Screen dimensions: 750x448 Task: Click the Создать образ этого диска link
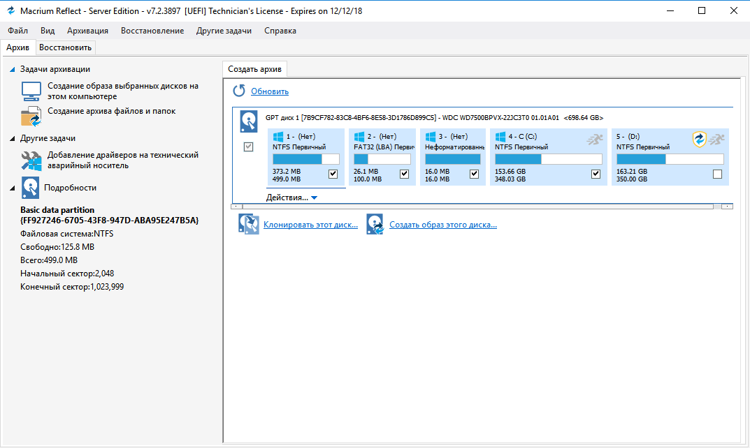coord(442,225)
